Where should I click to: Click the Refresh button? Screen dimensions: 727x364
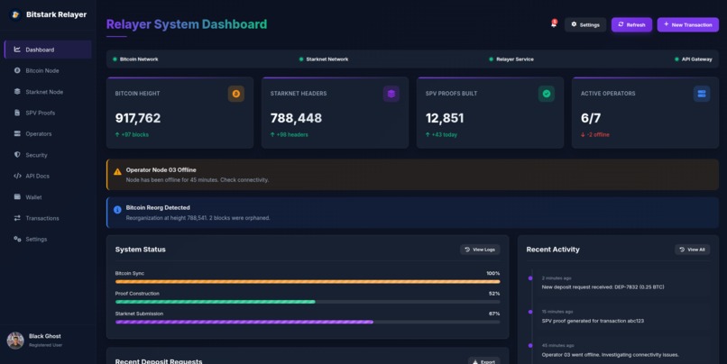click(x=631, y=24)
